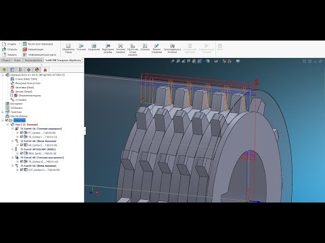The height and width of the screenshot is (243, 325).
Task: Collapse the T2 Turret-2A group
Action: click(x=13, y=141)
